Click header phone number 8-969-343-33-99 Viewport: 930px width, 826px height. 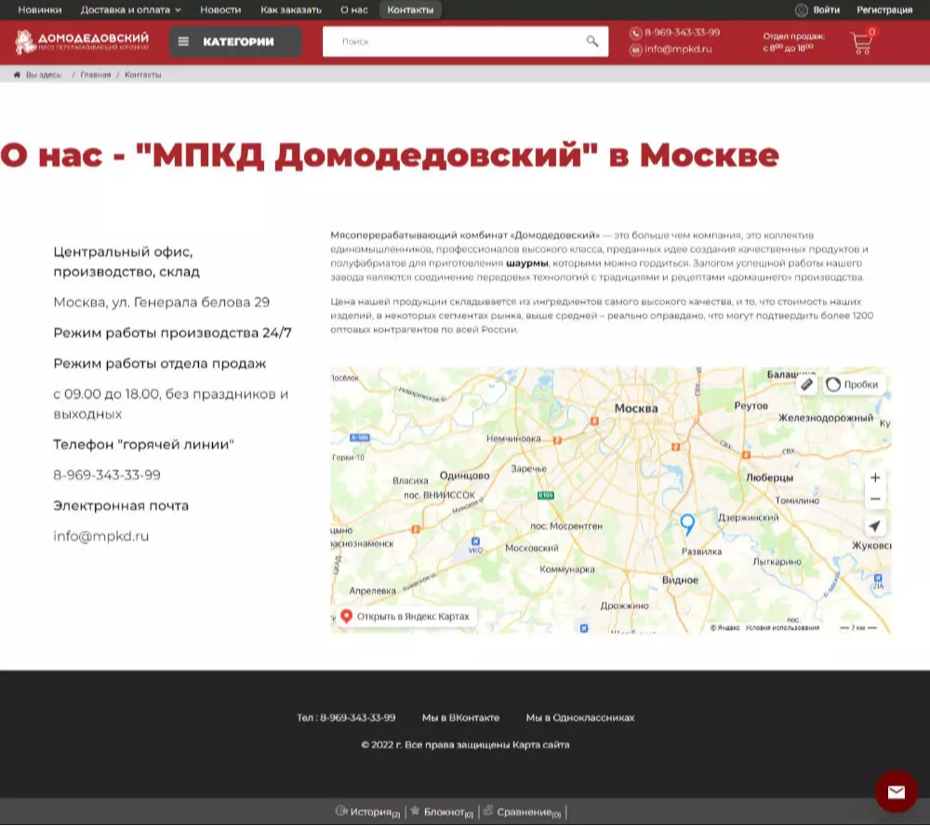(x=682, y=33)
